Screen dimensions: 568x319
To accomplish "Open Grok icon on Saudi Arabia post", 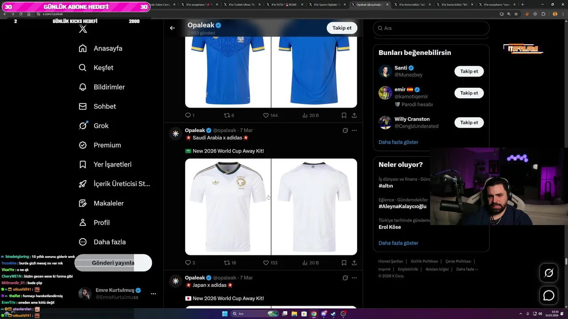I will pos(345,130).
